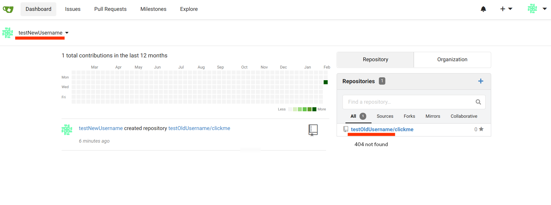
Task: Click the repository search magnifier icon
Action: (478, 102)
